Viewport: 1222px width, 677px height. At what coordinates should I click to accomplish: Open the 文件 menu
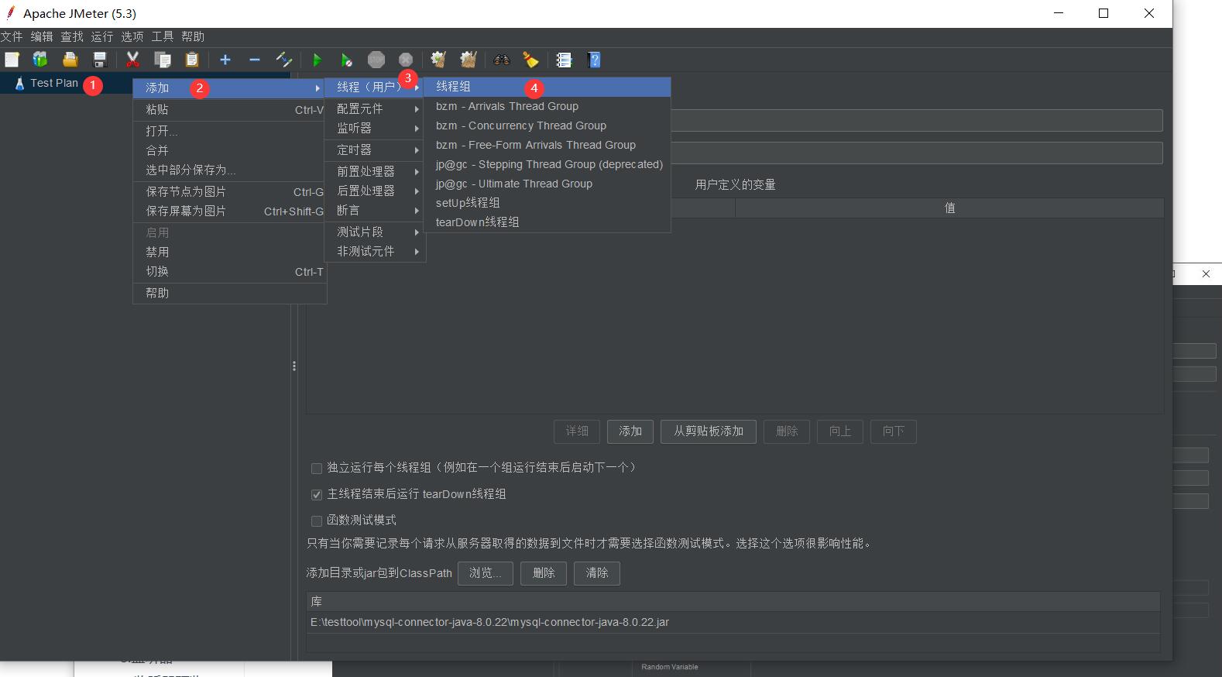(x=12, y=36)
